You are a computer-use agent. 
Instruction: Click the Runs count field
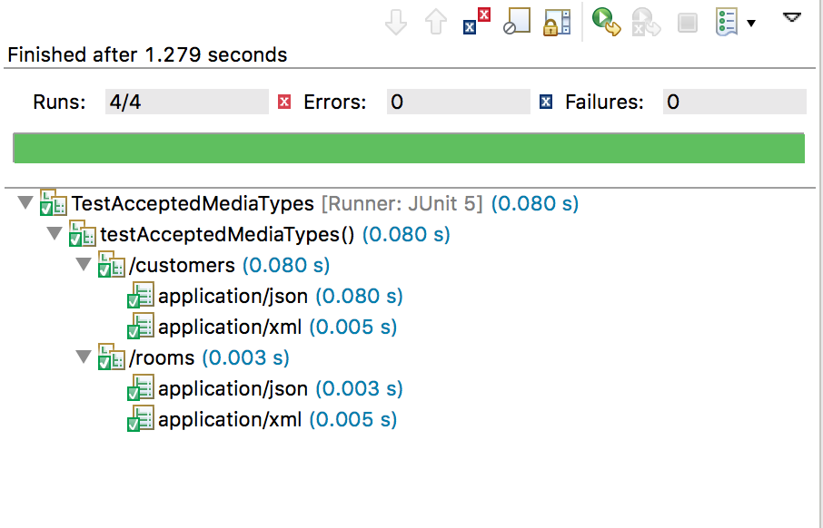coord(187,102)
